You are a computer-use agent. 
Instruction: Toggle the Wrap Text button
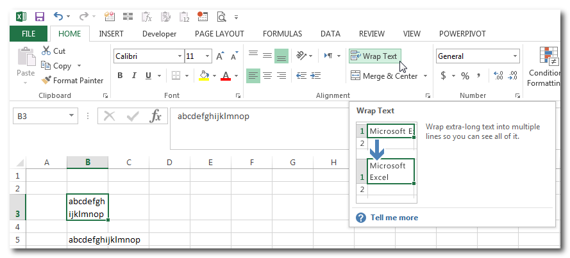(x=374, y=56)
